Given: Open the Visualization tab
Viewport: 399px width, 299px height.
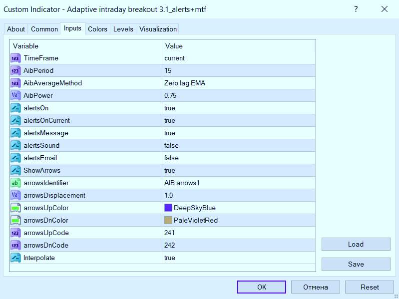Looking at the screenshot, I should [x=158, y=29].
